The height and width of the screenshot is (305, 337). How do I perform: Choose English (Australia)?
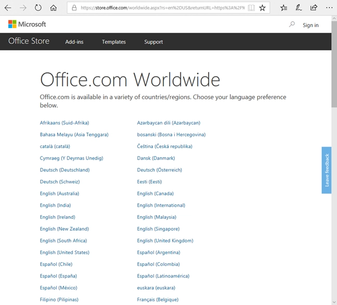point(59,193)
